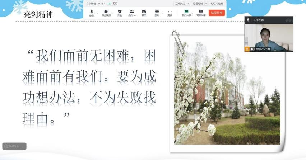Expand the arrow beside 静音
The width and height of the screenshot is (306, 160).
click(97, 13)
